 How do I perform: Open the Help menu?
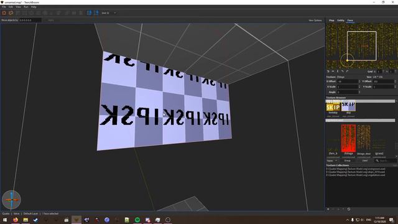click(x=34, y=7)
